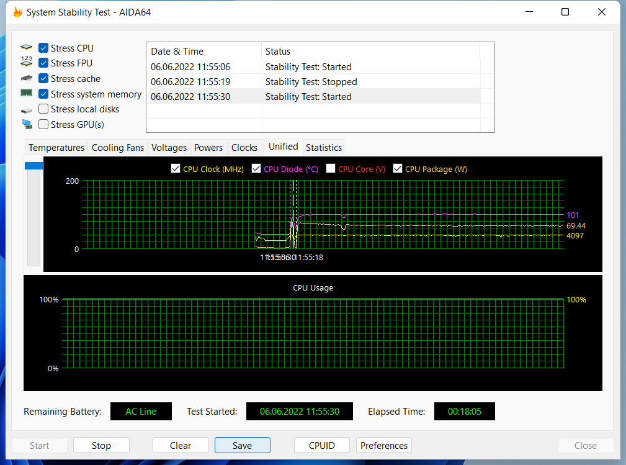This screenshot has width=626, height=465.
Task: Select the Voltages tab
Action: [169, 147]
